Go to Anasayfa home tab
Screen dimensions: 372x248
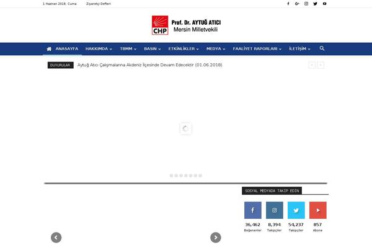point(63,48)
